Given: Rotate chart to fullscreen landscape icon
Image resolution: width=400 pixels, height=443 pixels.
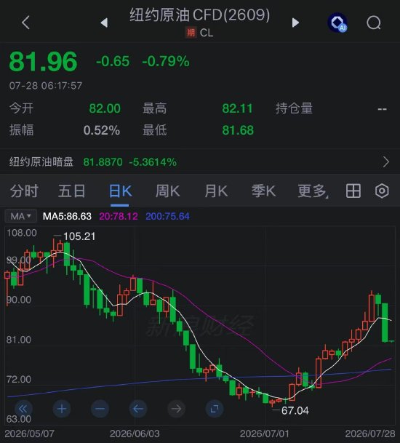Looking at the screenshot, I should click(215, 409).
